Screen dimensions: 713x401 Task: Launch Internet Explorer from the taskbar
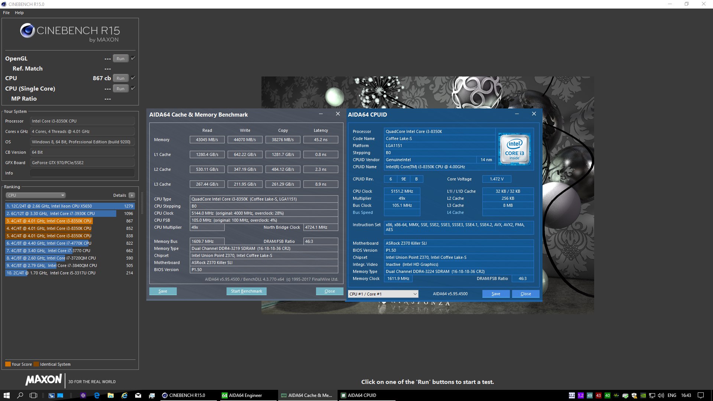124,395
